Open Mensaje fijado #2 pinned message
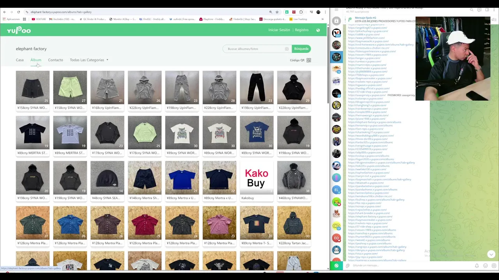Viewport: 499px width, 280px height. [x=382, y=19]
